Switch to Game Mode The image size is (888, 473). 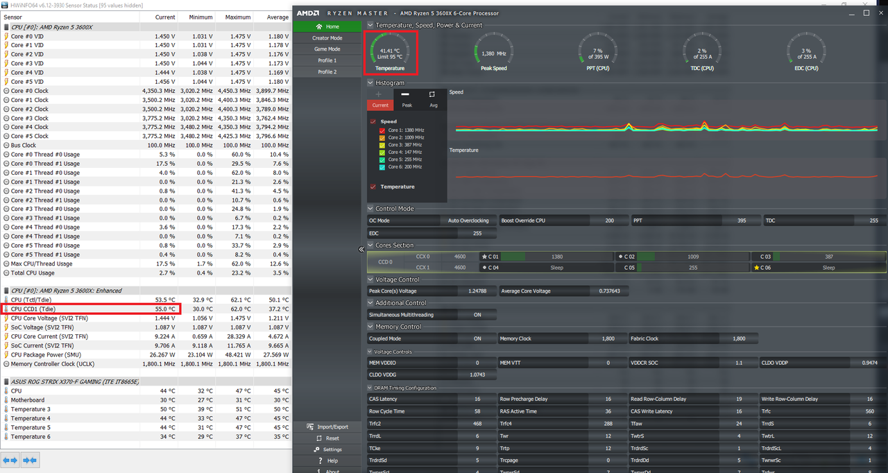coord(327,49)
